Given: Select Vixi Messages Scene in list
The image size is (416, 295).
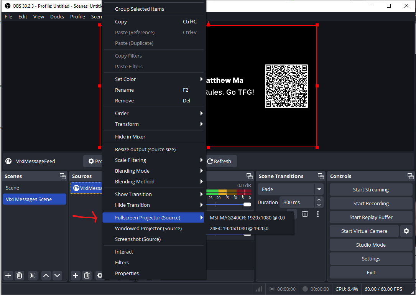Looking at the screenshot, I should point(35,199).
